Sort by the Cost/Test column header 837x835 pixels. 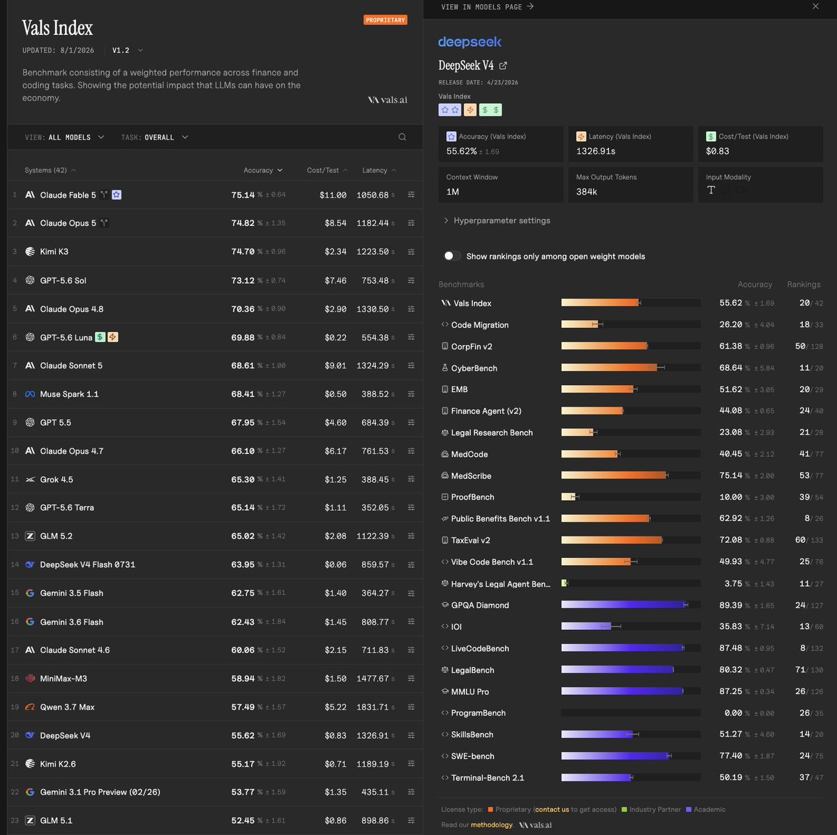[x=327, y=170]
